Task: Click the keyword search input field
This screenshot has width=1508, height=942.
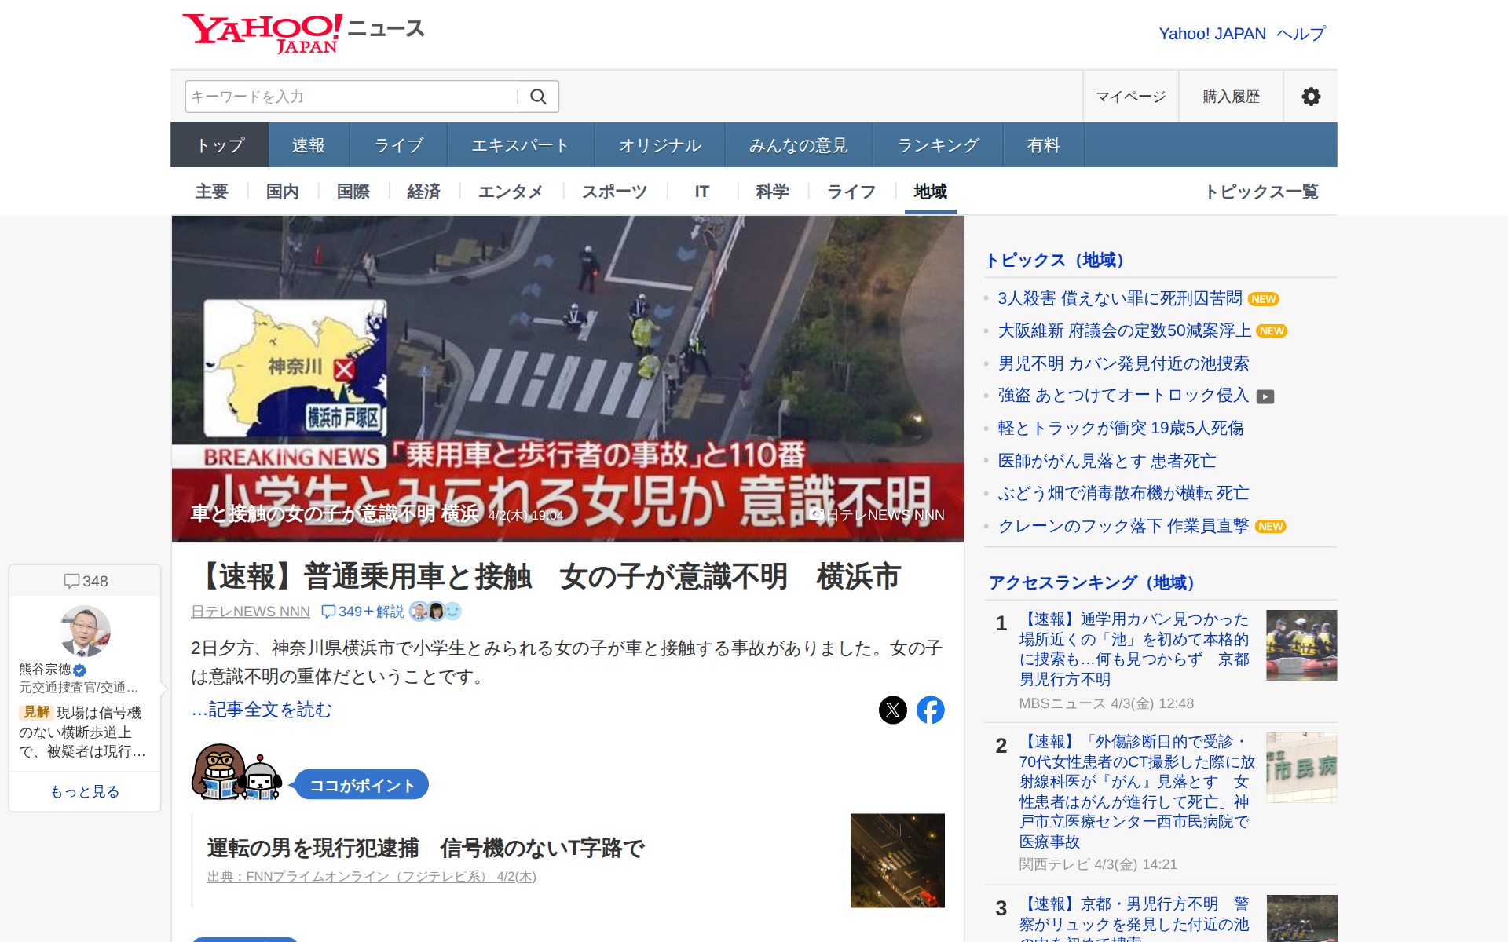Action: click(350, 97)
